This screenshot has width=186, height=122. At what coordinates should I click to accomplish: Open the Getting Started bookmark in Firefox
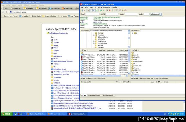click(x=35, y=16)
